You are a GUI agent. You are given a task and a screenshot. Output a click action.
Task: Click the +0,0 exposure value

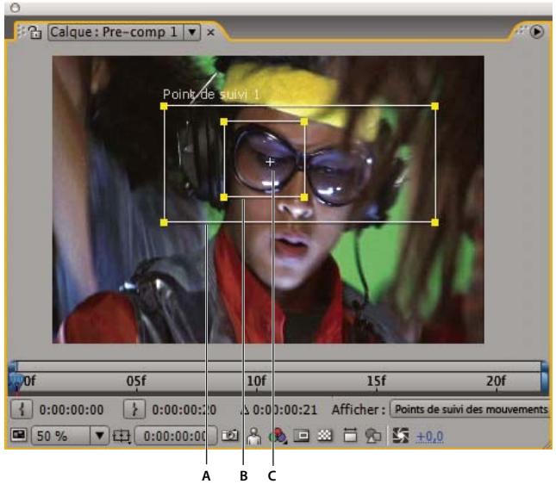pos(429,436)
